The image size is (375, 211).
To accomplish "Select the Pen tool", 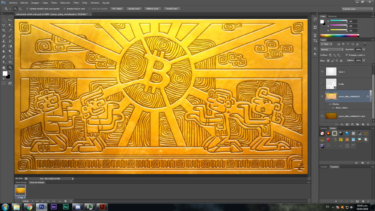I will [x=4, y=57].
